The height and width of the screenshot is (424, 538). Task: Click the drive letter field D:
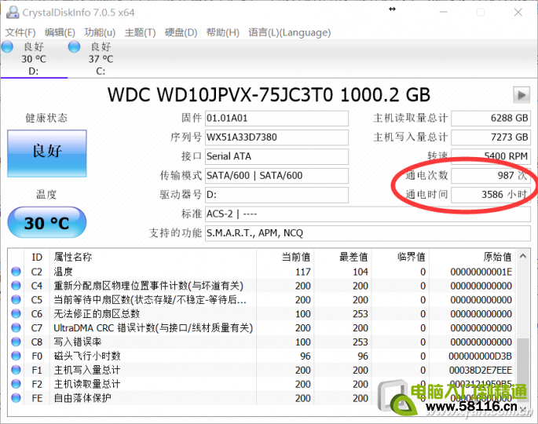tap(276, 196)
